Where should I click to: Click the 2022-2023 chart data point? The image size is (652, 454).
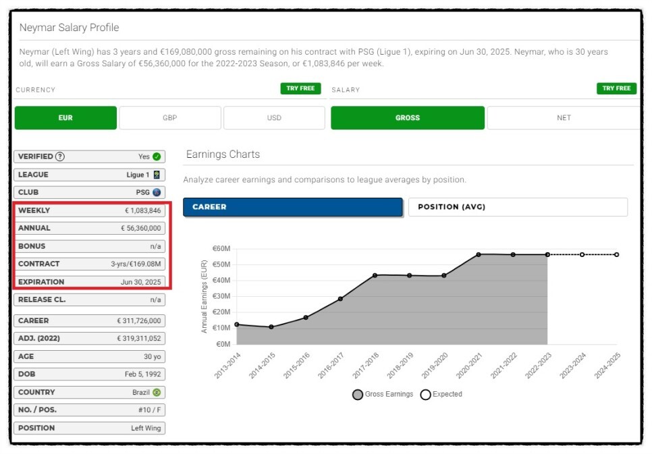click(x=547, y=254)
